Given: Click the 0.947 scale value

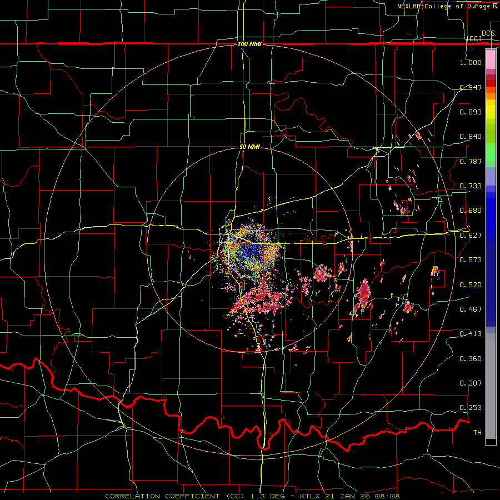Looking at the screenshot, I should click(471, 87).
